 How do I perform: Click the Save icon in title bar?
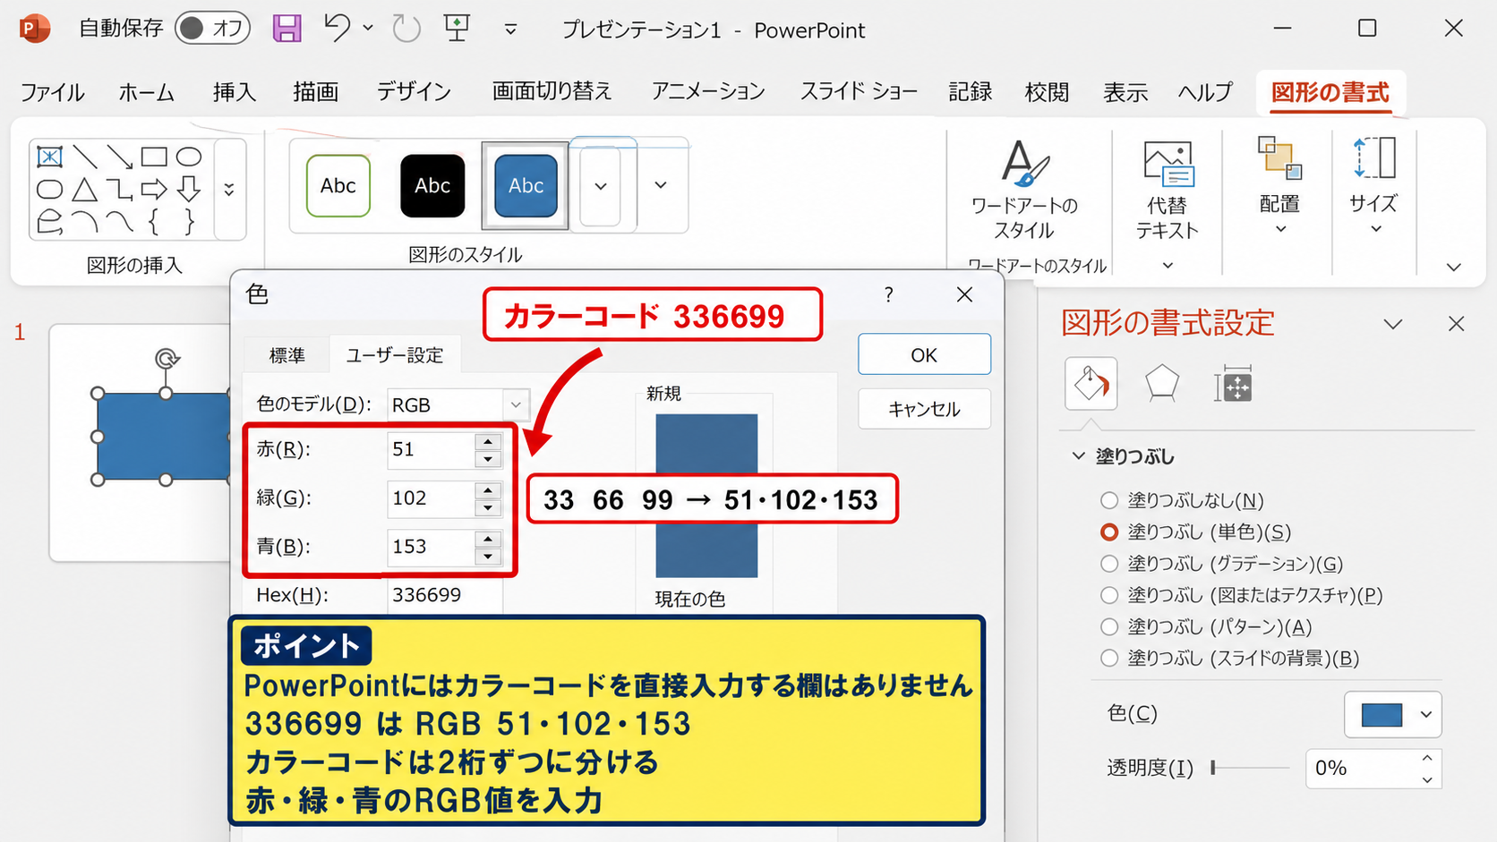coord(287,29)
